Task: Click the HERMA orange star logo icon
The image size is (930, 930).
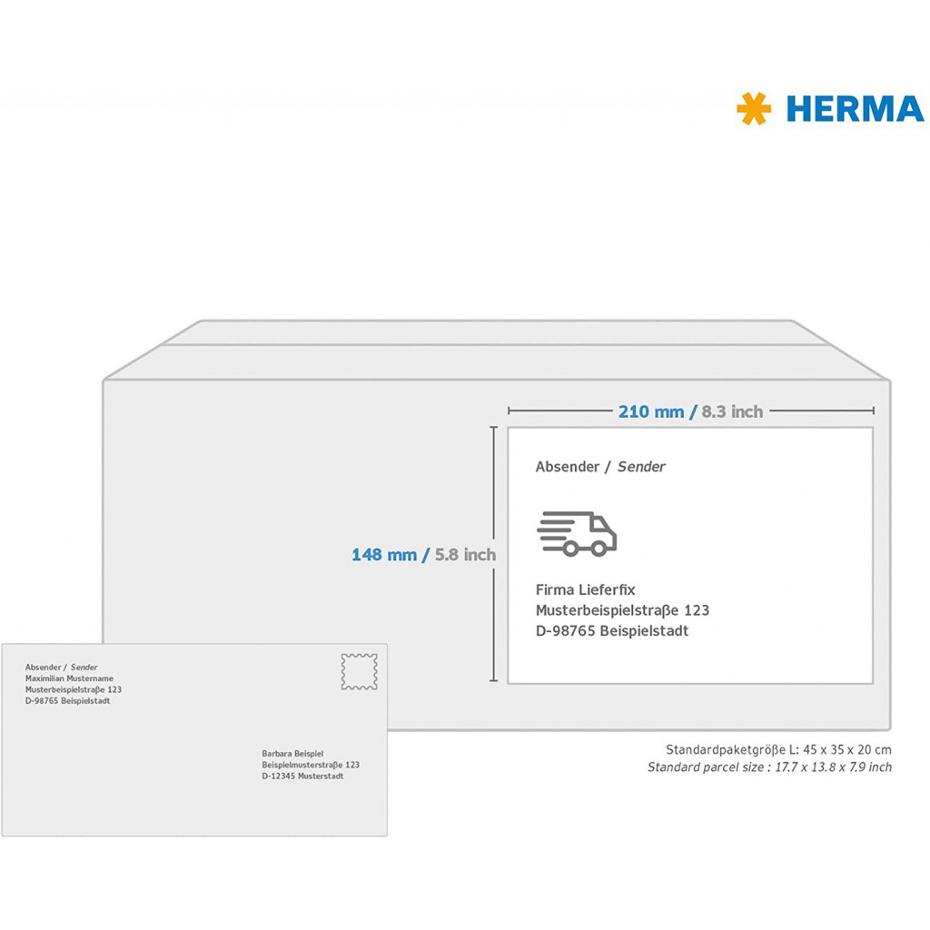Action: click(x=754, y=109)
